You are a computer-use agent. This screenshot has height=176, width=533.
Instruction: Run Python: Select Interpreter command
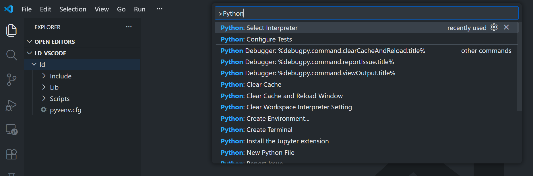coord(367,28)
